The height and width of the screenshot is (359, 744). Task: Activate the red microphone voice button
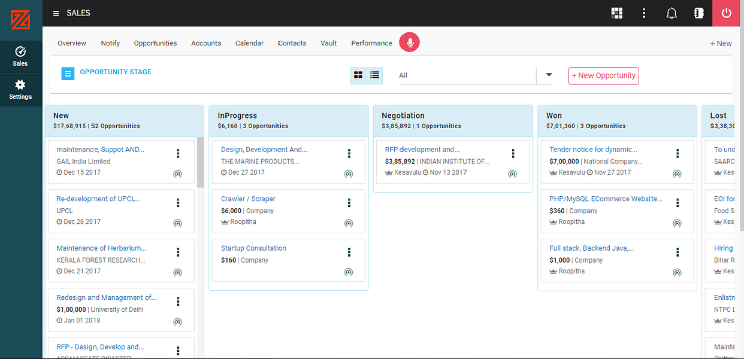click(410, 42)
